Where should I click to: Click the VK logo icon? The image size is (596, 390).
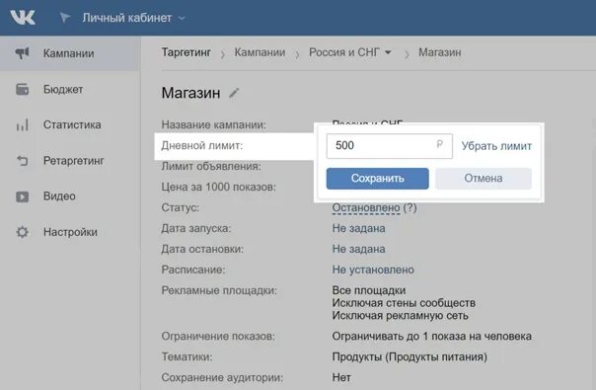click(23, 18)
